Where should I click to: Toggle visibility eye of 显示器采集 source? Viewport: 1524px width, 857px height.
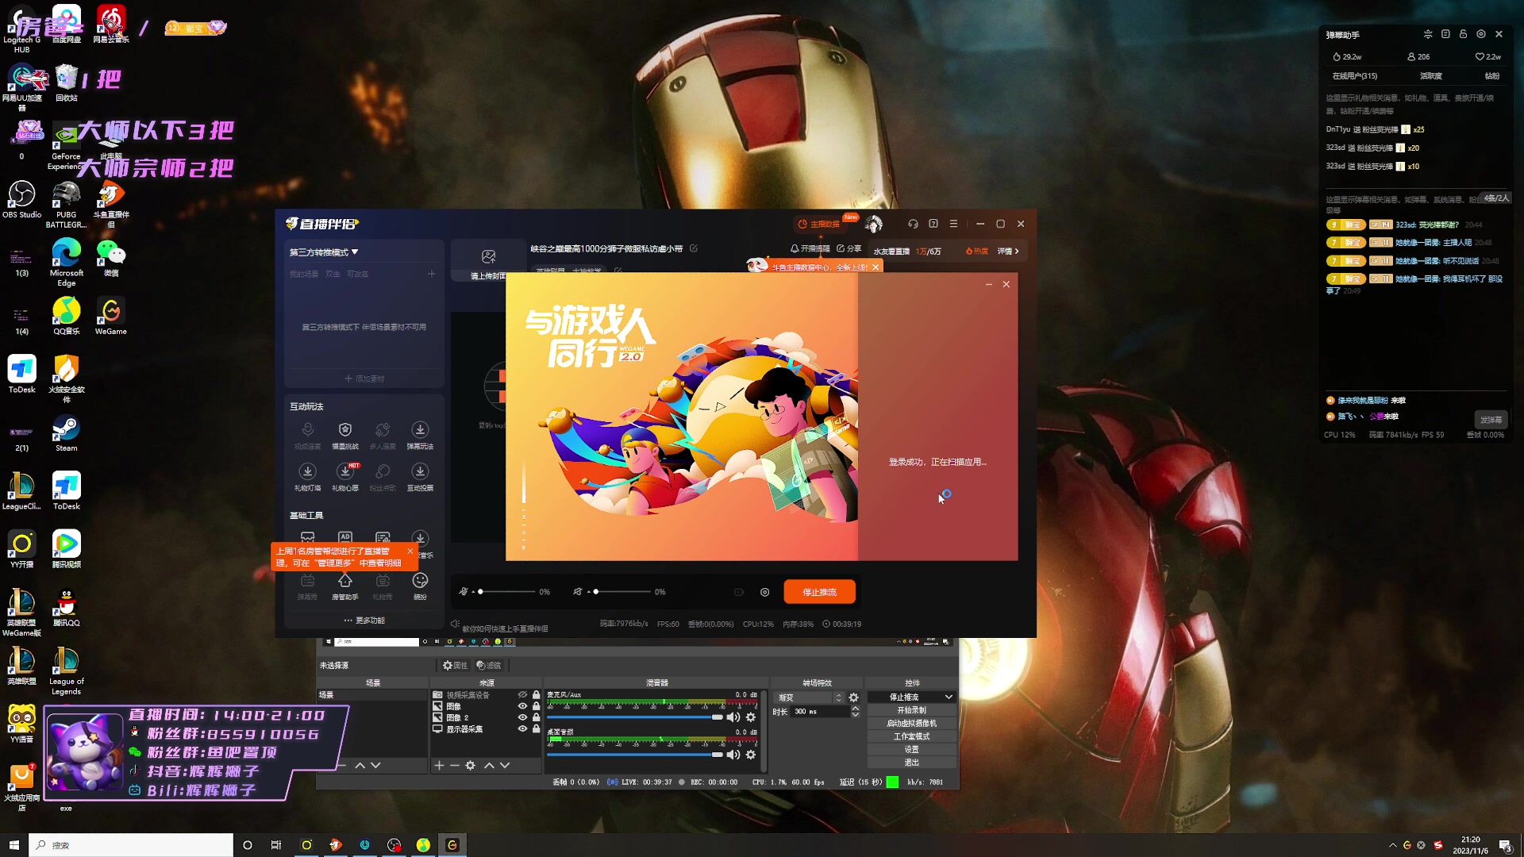click(522, 728)
